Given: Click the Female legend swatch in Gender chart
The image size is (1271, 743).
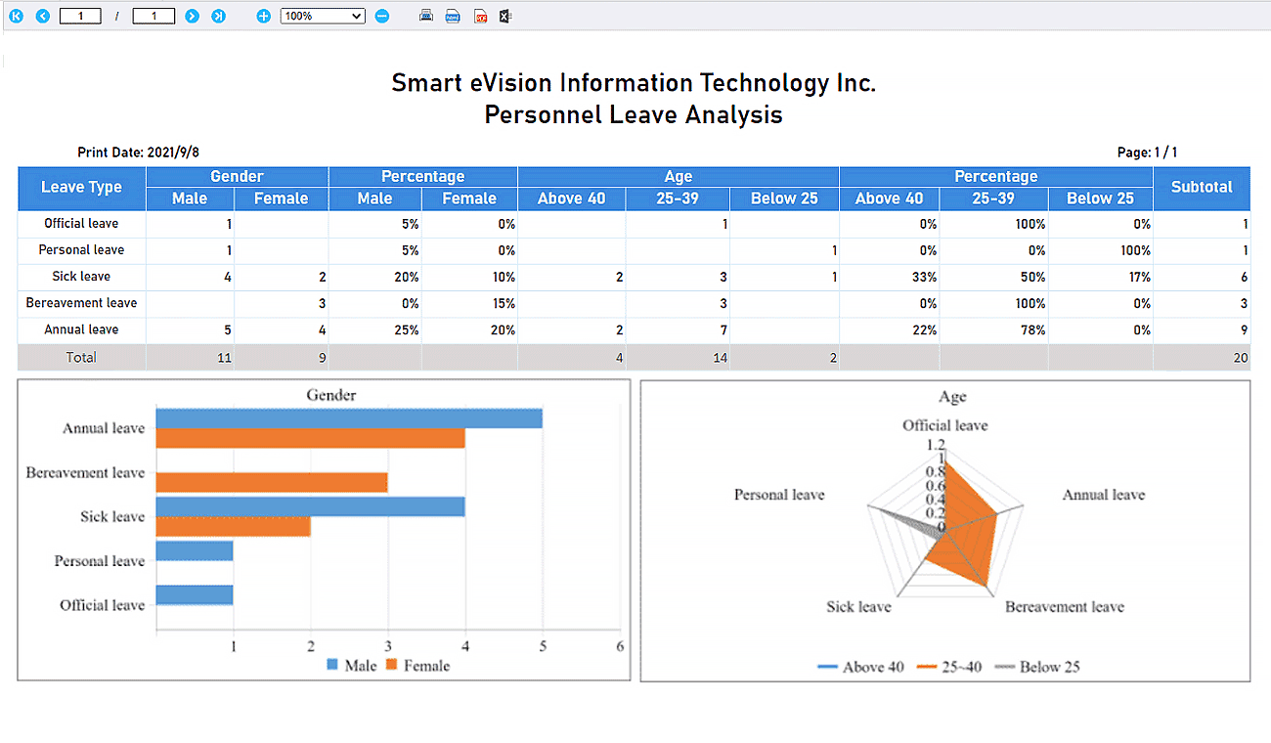Looking at the screenshot, I should point(390,666).
